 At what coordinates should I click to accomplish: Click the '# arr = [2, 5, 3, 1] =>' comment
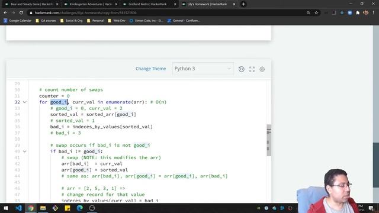pyautogui.click(x=93, y=188)
